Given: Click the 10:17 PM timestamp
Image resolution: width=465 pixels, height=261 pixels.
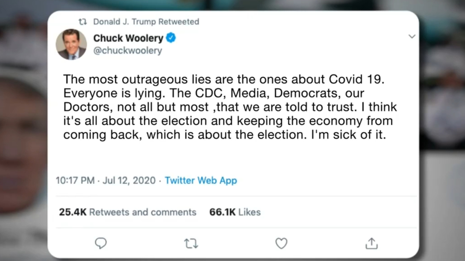Looking at the screenshot, I should pos(75,180).
